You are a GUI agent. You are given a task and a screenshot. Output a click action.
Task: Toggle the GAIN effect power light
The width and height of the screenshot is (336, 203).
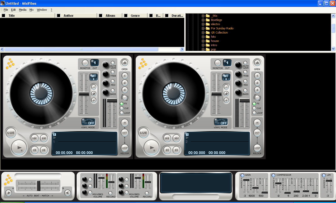242,175
